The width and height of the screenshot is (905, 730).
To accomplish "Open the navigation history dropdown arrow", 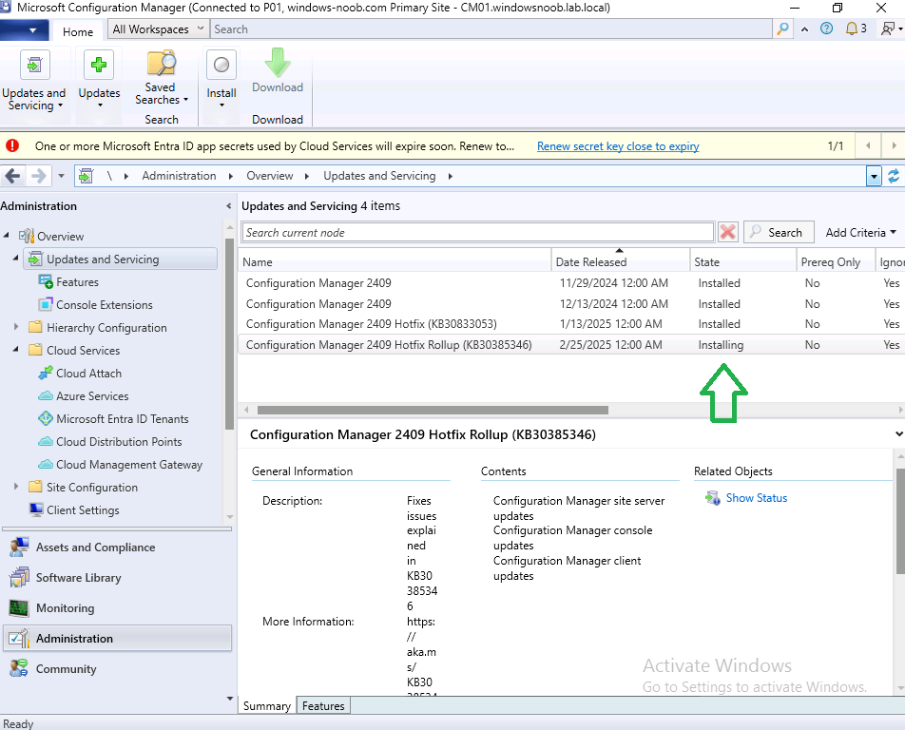I will pyautogui.click(x=61, y=176).
